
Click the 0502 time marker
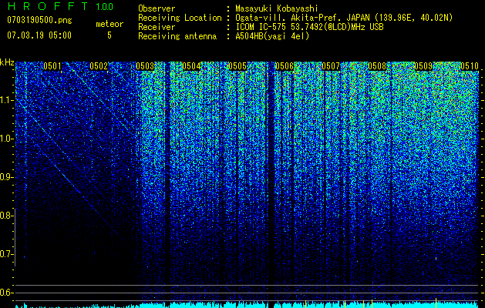pyautogui.click(x=99, y=66)
